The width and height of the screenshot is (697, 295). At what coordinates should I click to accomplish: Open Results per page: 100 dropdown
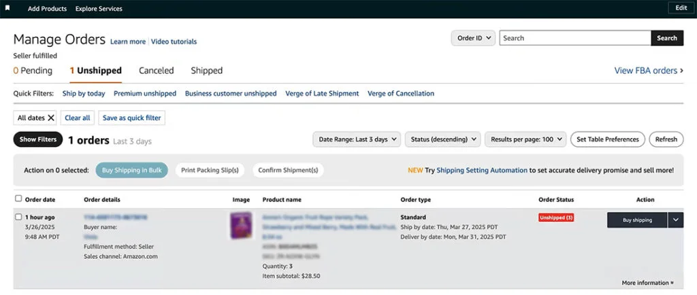coord(525,139)
